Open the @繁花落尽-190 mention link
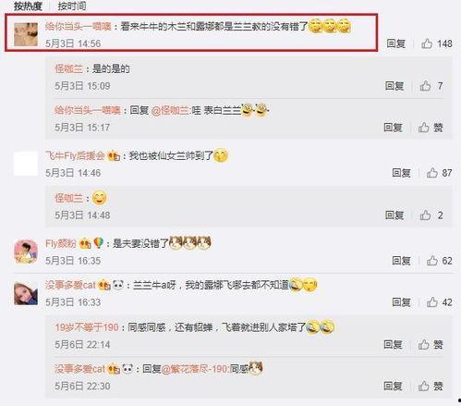 pyautogui.click(x=195, y=369)
